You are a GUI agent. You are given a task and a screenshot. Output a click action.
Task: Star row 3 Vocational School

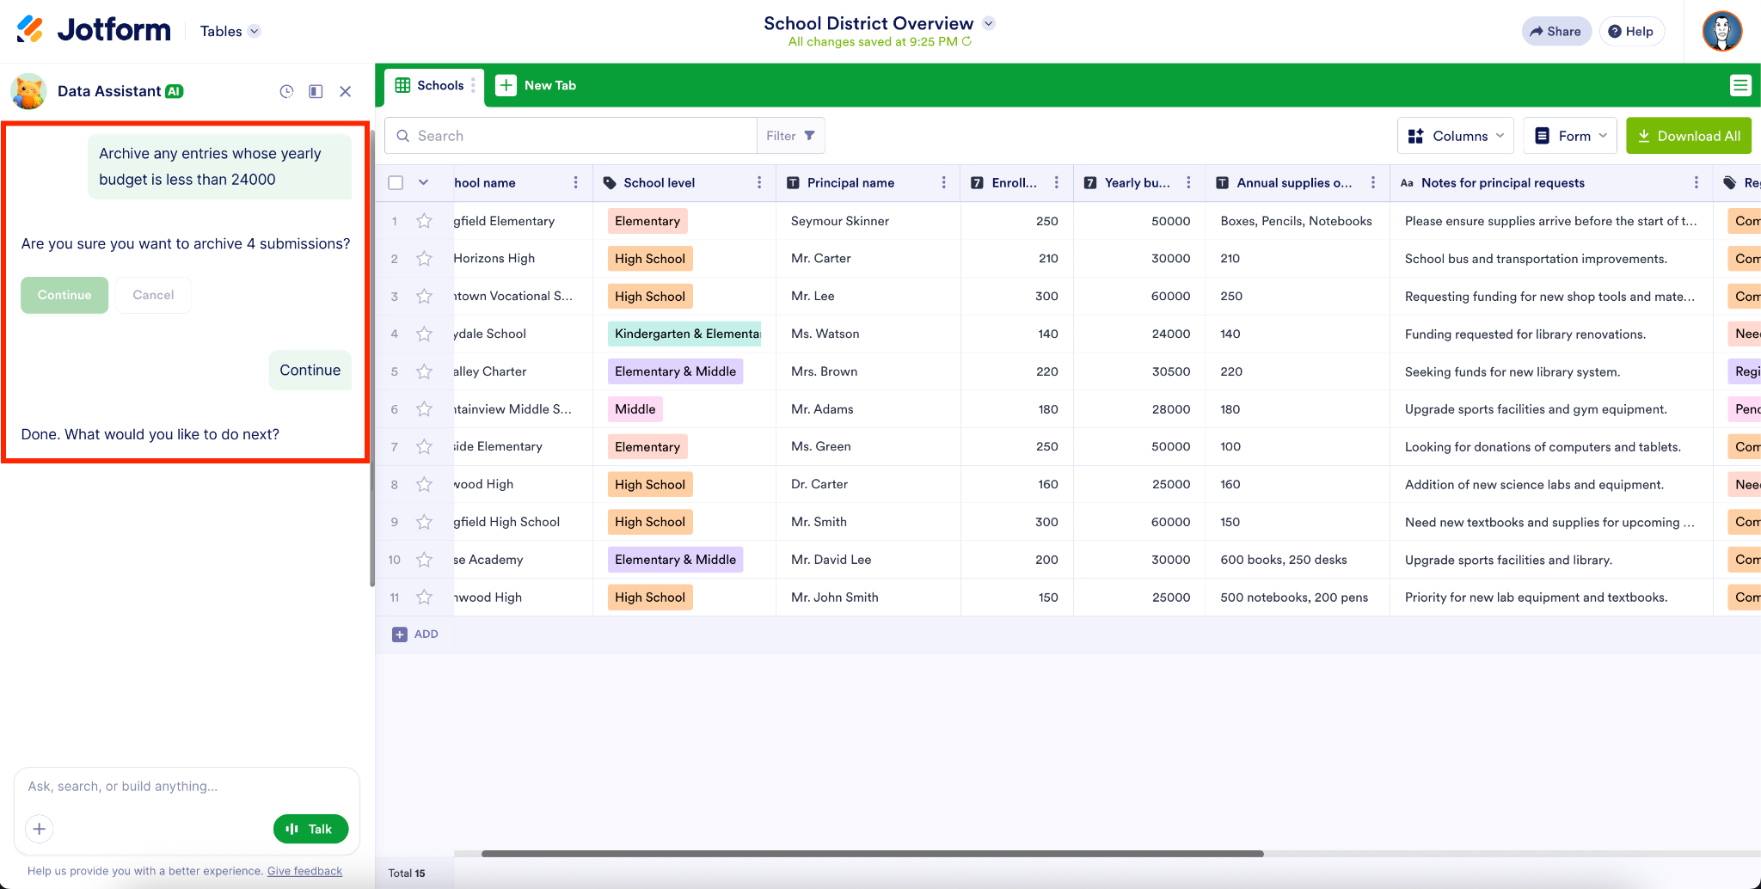click(424, 297)
